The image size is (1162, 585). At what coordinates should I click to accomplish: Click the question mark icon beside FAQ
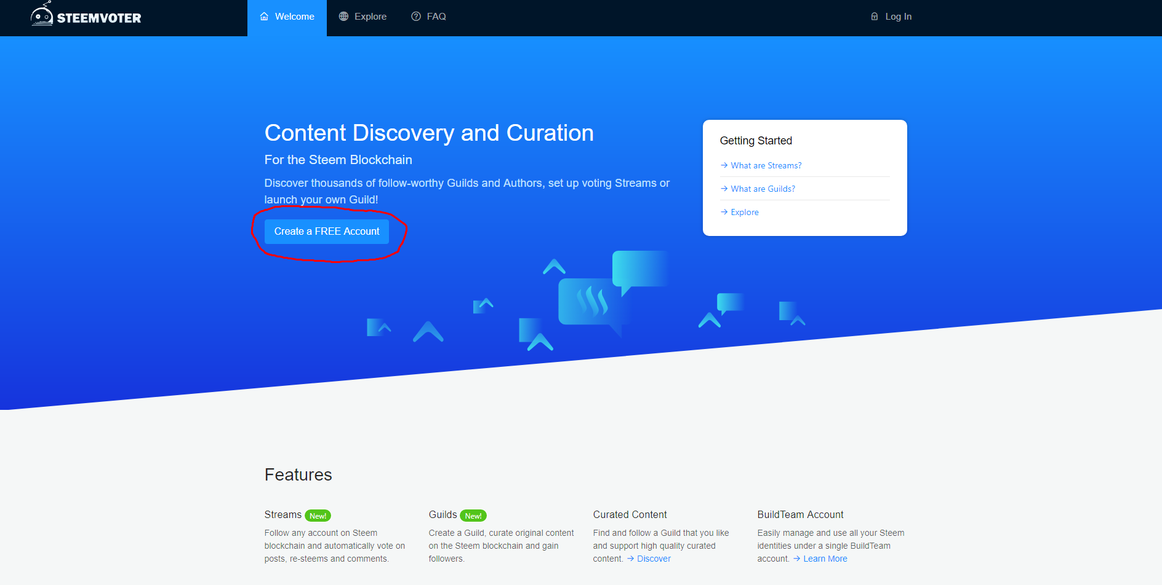tap(416, 17)
